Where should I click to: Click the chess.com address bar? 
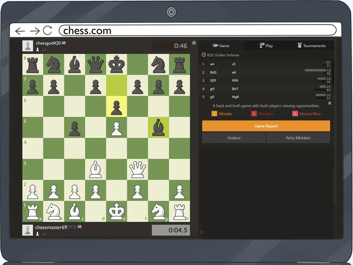(198, 30)
